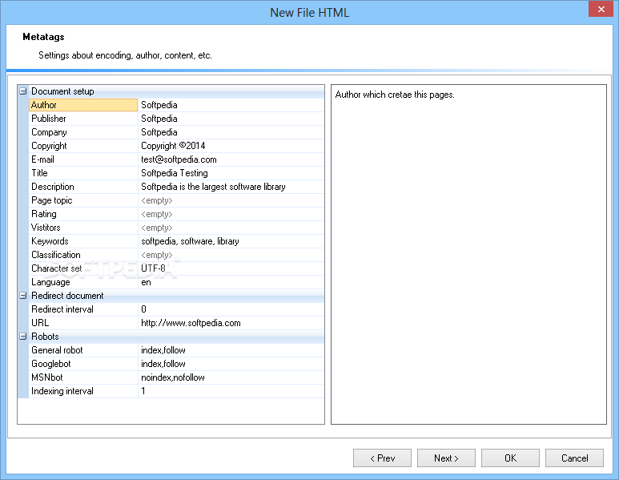Select the General robot property label
The width and height of the screenshot is (619, 480).
tap(83, 350)
